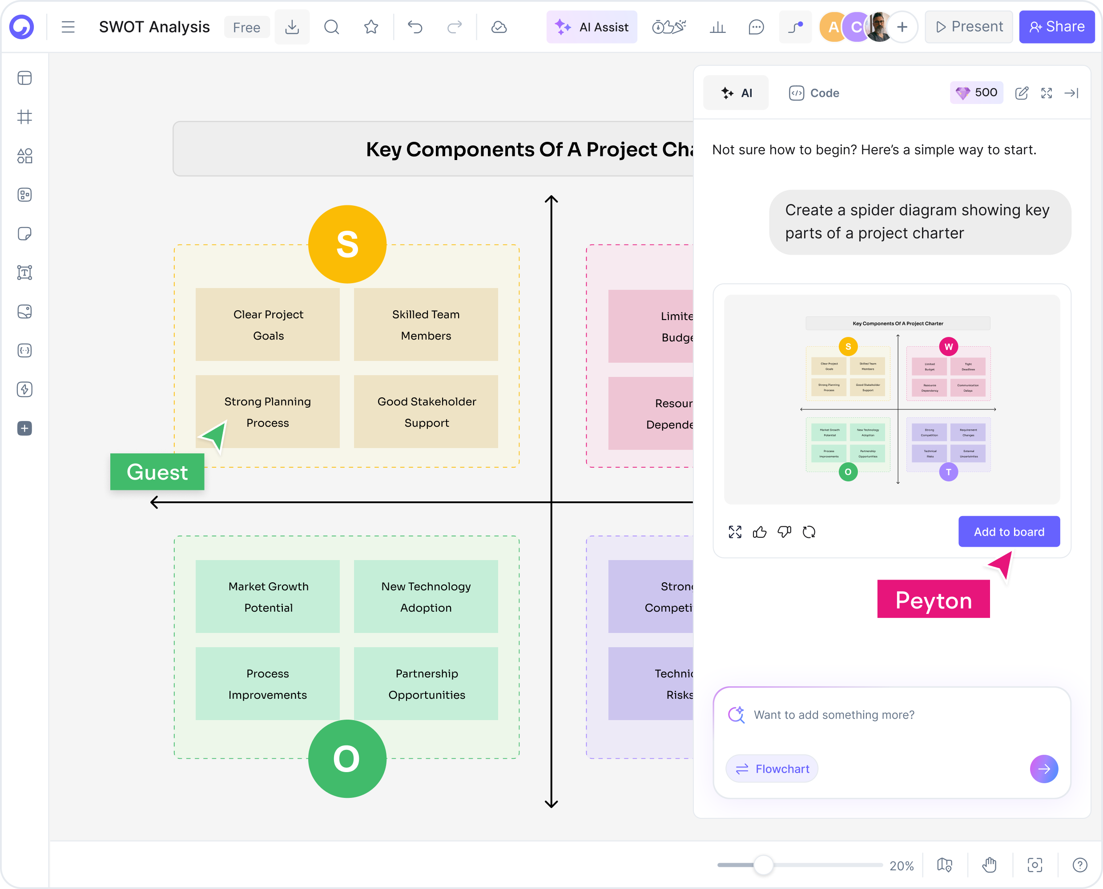Click the connector path tool icon

(796, 27)
